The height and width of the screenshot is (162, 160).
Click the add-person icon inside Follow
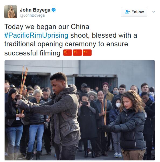click(x=127, y=12)
